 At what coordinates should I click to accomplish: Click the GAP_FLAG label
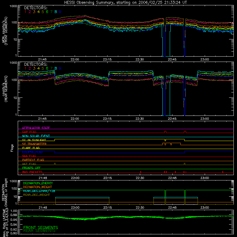pyautogui.click(x=29, y=132)
